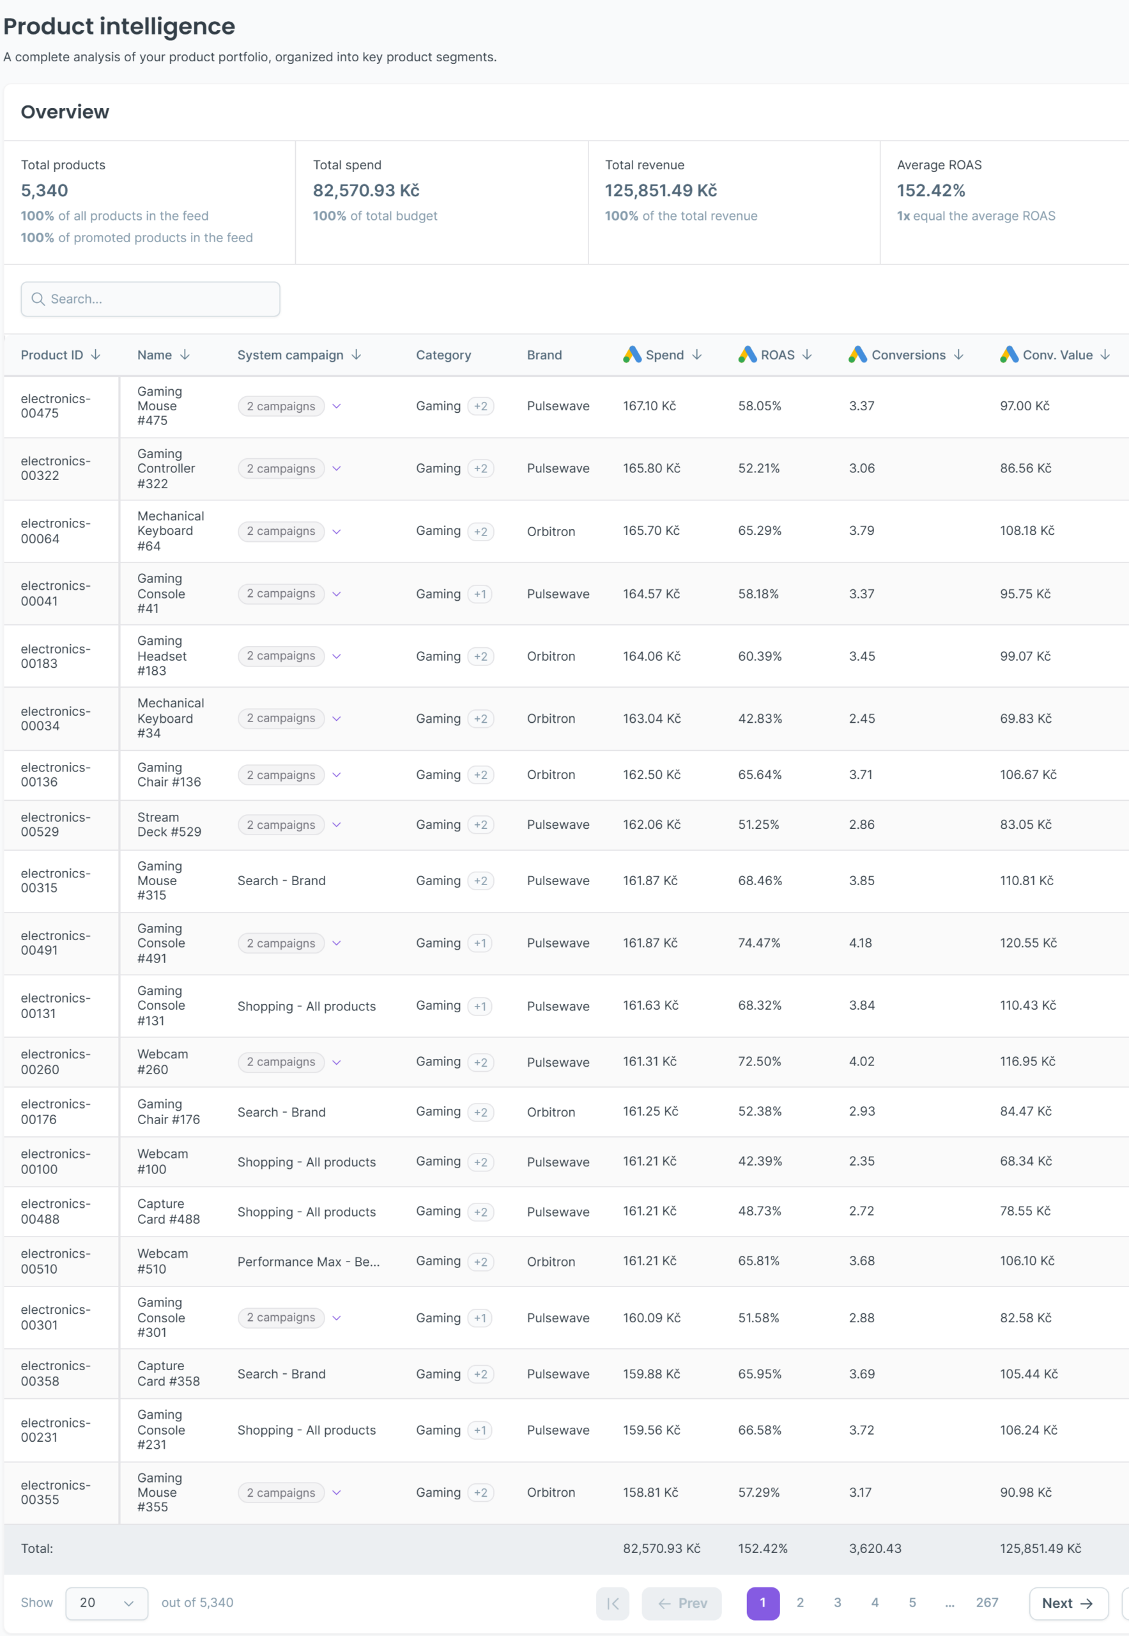Click Total revenue value 125,851.49 Kč in Overview
Image resolution: width=1129 pixels, height=1636 pixels.
tap(661, 191)
